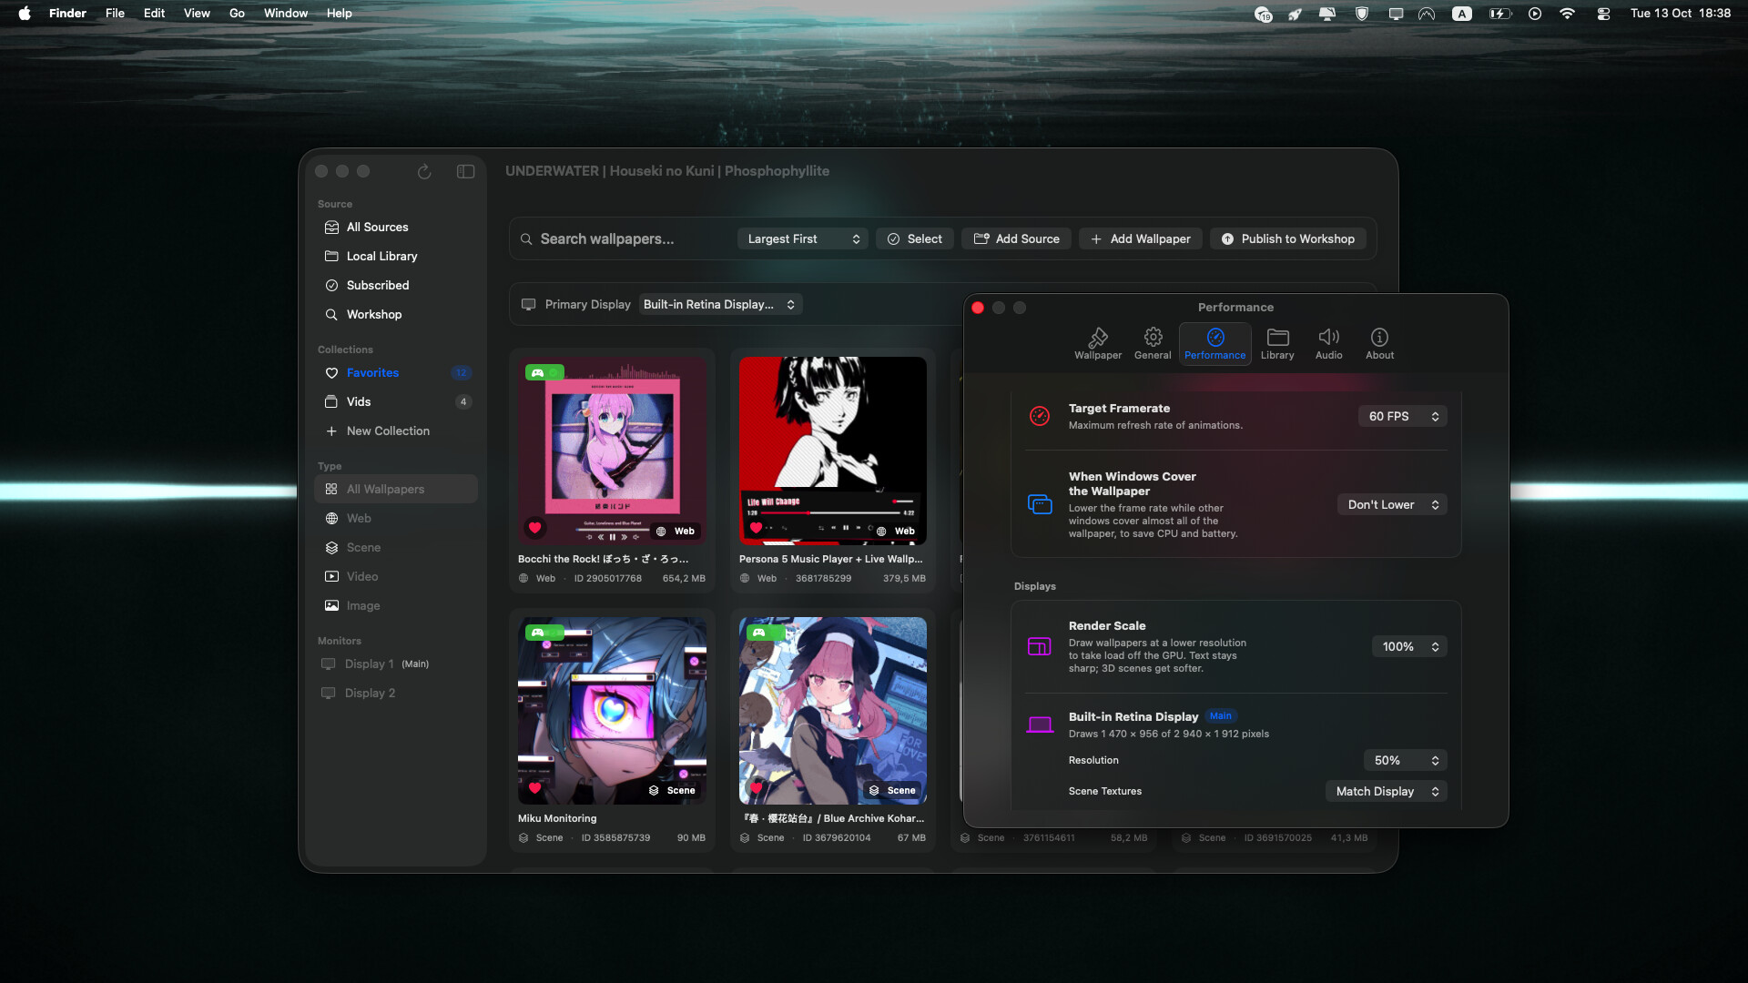This screenshot has width=1748, height=983.
Task: Toggle the sidebar panel icon
Action: [x=465, y=172]
